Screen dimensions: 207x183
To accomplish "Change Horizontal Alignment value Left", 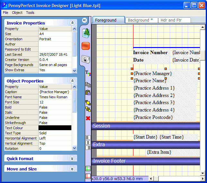I will 55,138.
